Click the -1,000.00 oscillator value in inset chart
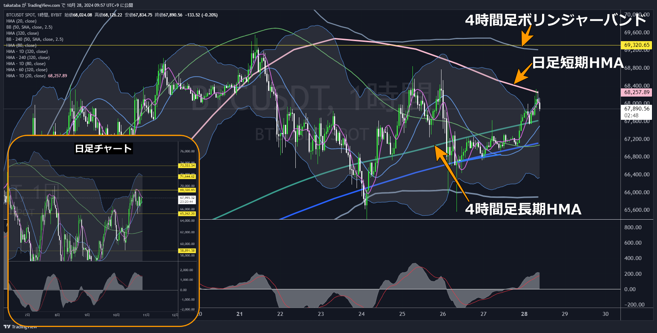Image resolution: width=657 pixels, height=333 pixels. pyautogui.click(x=187, y=300)
